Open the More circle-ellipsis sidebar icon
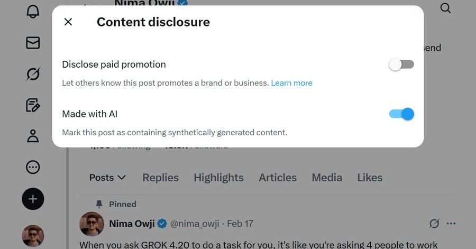 click(33, 167)
